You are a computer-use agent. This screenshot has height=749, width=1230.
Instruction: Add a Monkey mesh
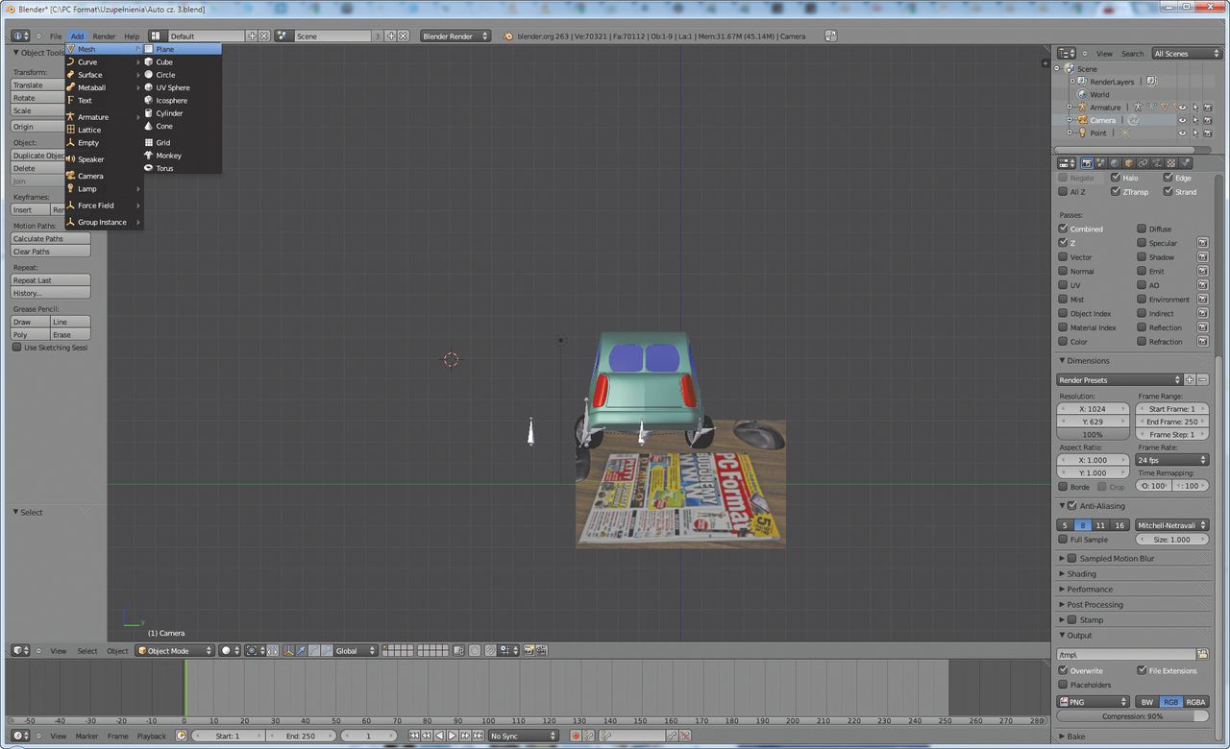tap(182, 156)
